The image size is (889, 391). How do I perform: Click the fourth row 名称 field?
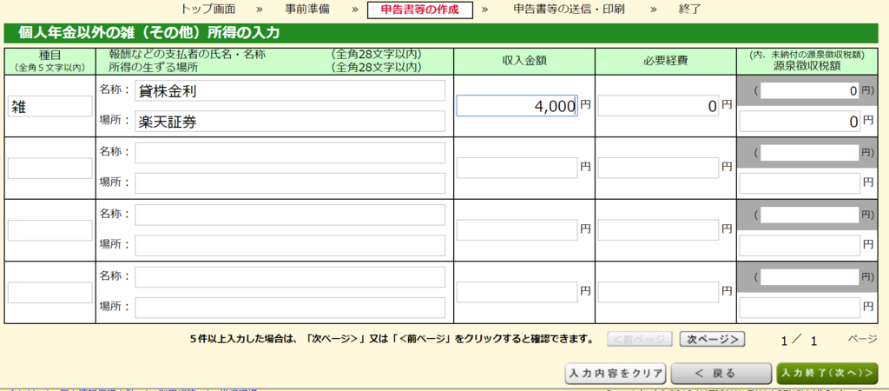point(290,277)
